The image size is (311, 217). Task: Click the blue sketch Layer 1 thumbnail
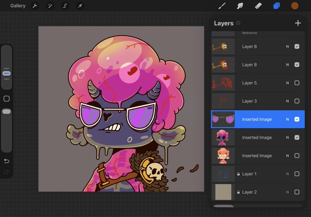pos(223,174)
